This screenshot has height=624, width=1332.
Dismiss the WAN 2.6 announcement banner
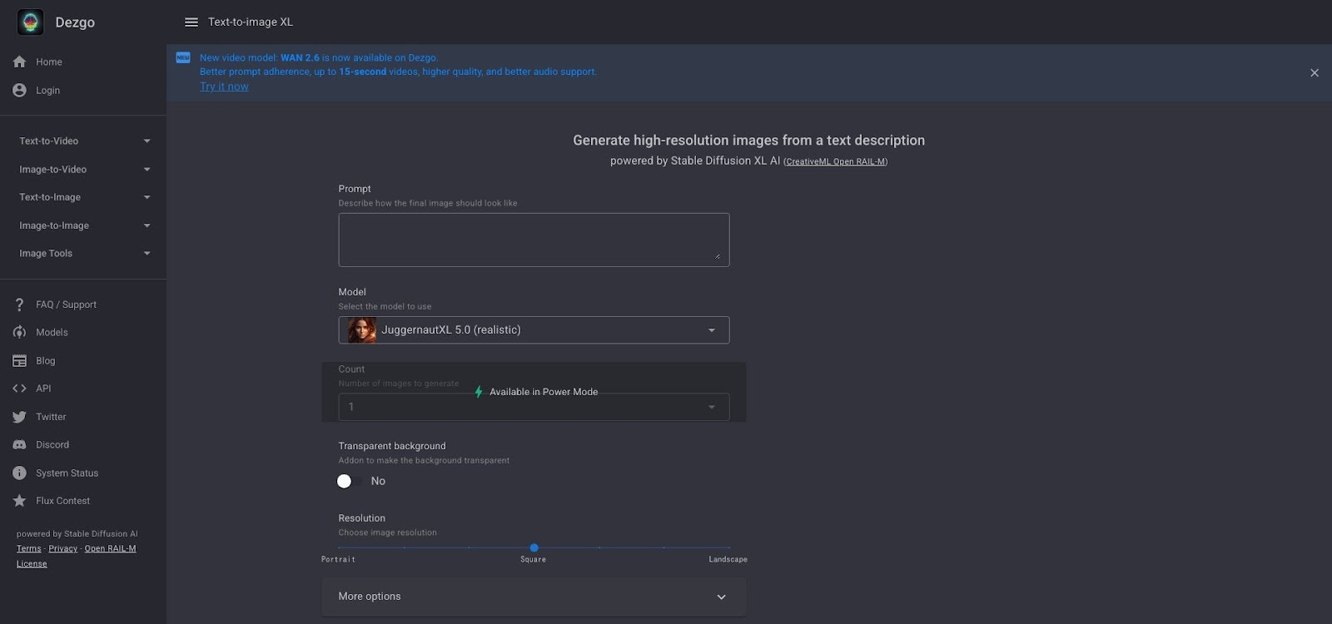tap(1315, 73)
